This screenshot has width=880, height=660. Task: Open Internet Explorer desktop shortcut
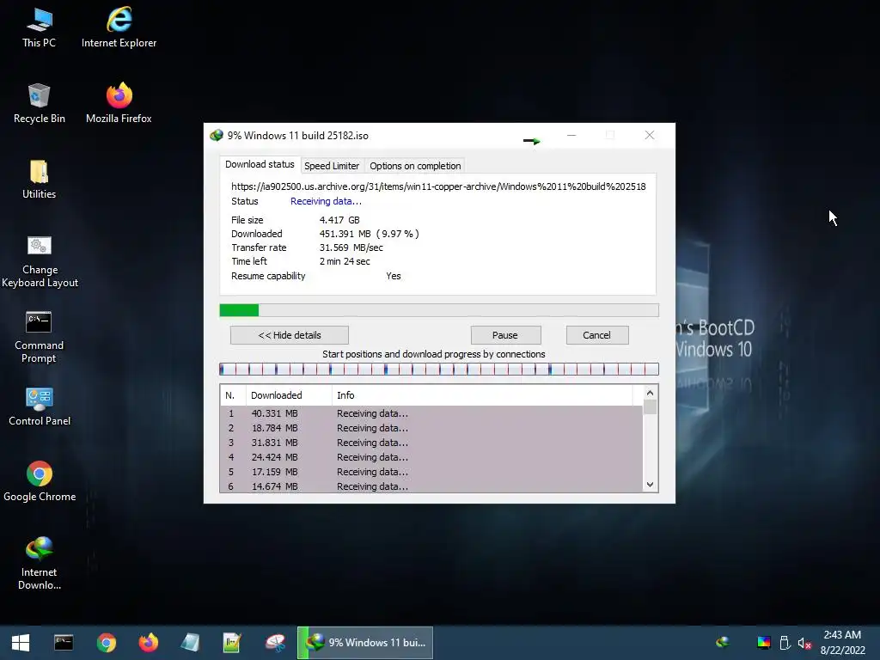click(119, 27)
